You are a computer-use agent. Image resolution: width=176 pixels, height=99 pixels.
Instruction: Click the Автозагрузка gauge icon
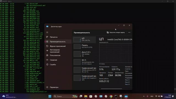click(47, 51)
